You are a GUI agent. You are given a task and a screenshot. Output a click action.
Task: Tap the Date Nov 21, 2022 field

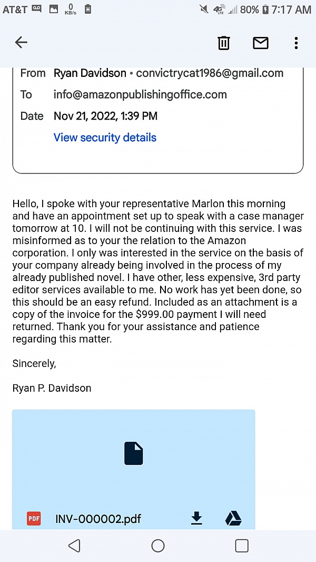[x=105, y=116]
